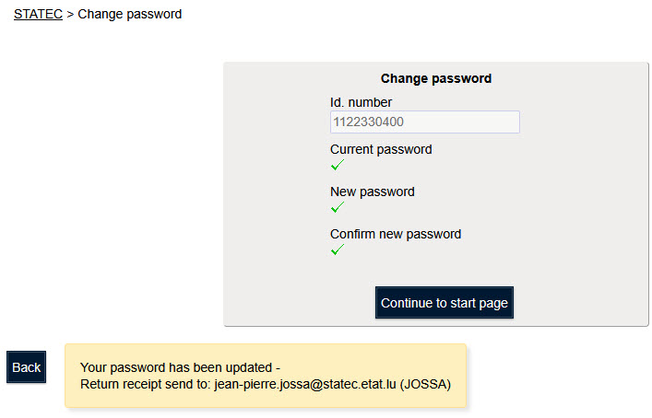
Task: Click the bold Change password form heading
Action: [x=436, y=79]
